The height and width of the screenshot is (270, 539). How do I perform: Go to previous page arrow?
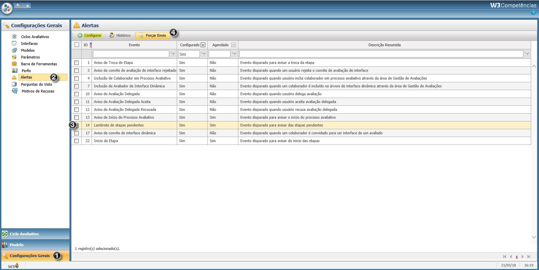pos(511,257)
